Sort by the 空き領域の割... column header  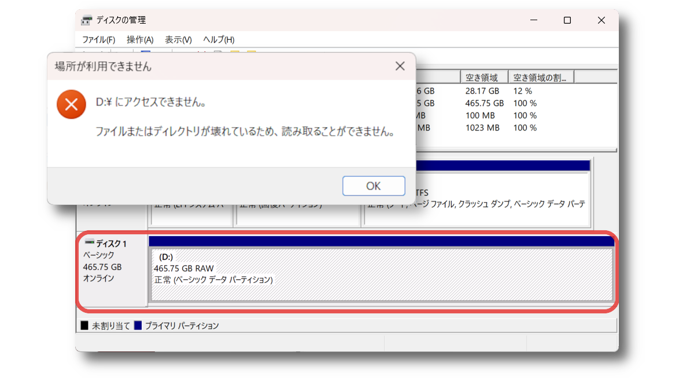pyautogui.click(x=540, y=77)
